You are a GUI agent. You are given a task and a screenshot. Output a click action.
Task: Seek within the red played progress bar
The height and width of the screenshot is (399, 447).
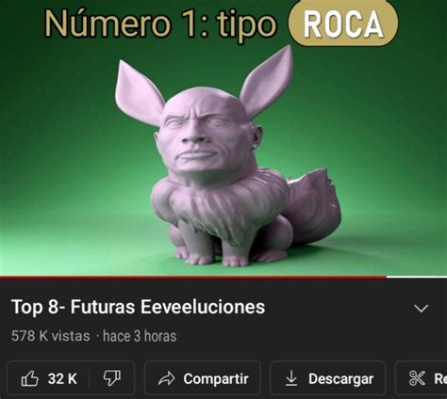click(x=193, y=277)
